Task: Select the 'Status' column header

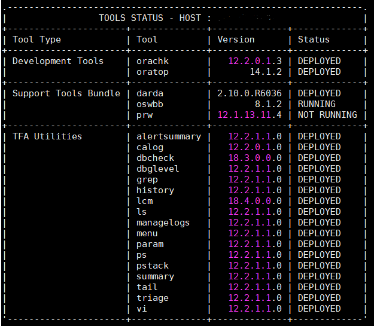Action: click(314, 39)
